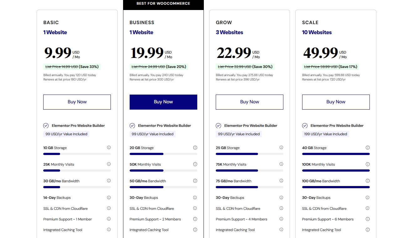Click info icon for Business Premium Support - 2 Members
413x238 pixels.
click(195, 219)
